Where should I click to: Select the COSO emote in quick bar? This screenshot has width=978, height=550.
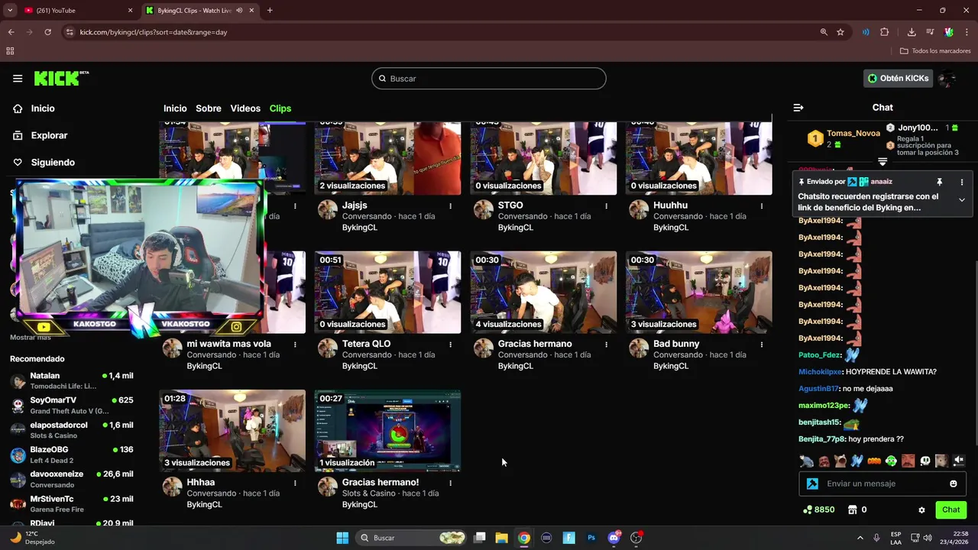click(874, 461)
